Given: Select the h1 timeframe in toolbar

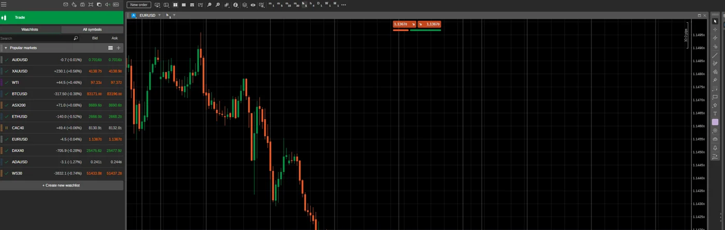Looking at the screenshot, I should point(304,4).
